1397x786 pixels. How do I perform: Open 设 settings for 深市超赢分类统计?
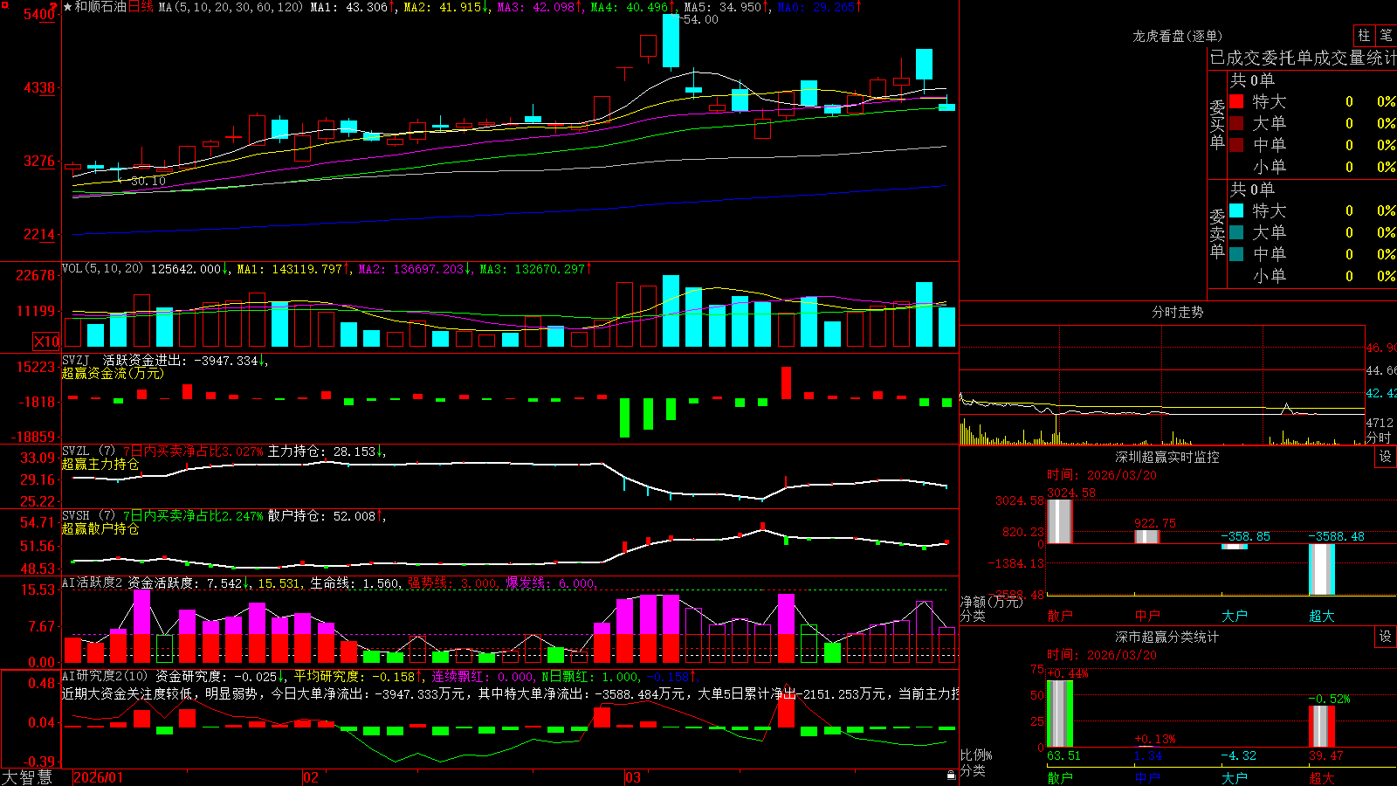(x=1386, y=637)
